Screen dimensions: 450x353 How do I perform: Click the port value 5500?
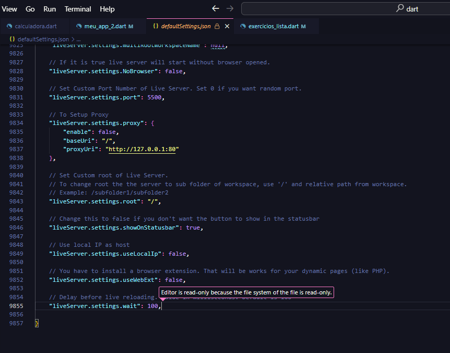tap(155, 97)
